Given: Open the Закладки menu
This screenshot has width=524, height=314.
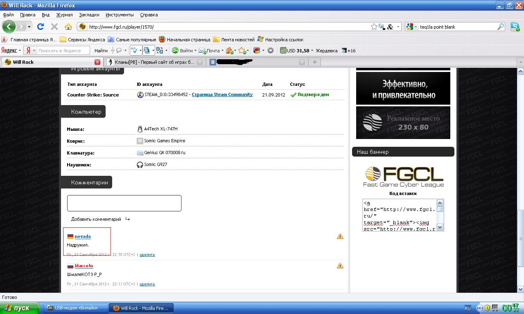Looking at the screenshot, I should click(89, 15).
